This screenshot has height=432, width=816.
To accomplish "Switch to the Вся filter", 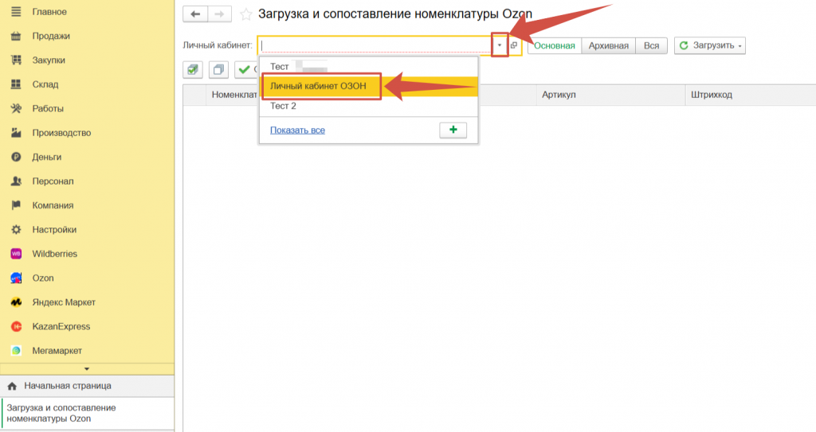I will tap(651, 45).
